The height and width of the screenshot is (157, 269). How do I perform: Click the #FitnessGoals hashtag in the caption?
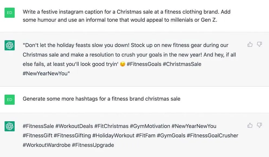144,64
